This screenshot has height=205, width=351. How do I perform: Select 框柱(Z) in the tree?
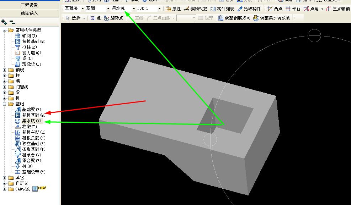pos(26,47)
